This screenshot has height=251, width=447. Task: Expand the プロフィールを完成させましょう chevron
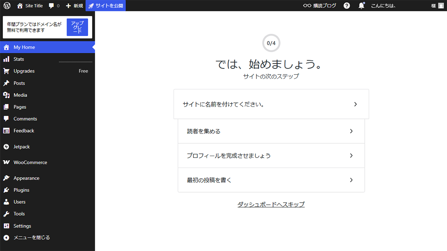(351, 156)
